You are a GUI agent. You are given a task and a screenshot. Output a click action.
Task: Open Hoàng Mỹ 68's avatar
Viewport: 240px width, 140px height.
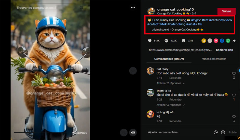coord(151,114)
